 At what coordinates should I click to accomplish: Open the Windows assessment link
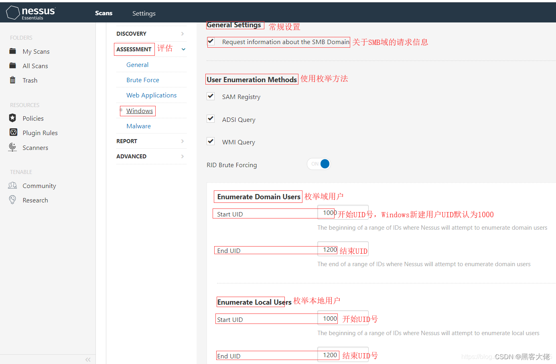pyautogui.click(x=140, y=111)
